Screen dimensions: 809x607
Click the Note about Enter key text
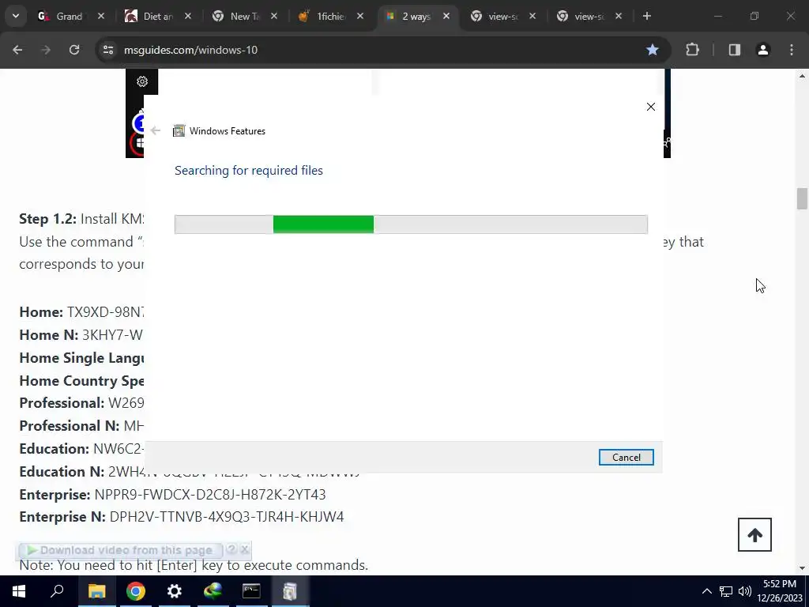tap(194, 565)
